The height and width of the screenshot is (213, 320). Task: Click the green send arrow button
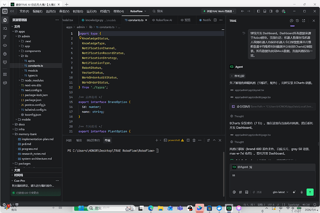(310, 192)
